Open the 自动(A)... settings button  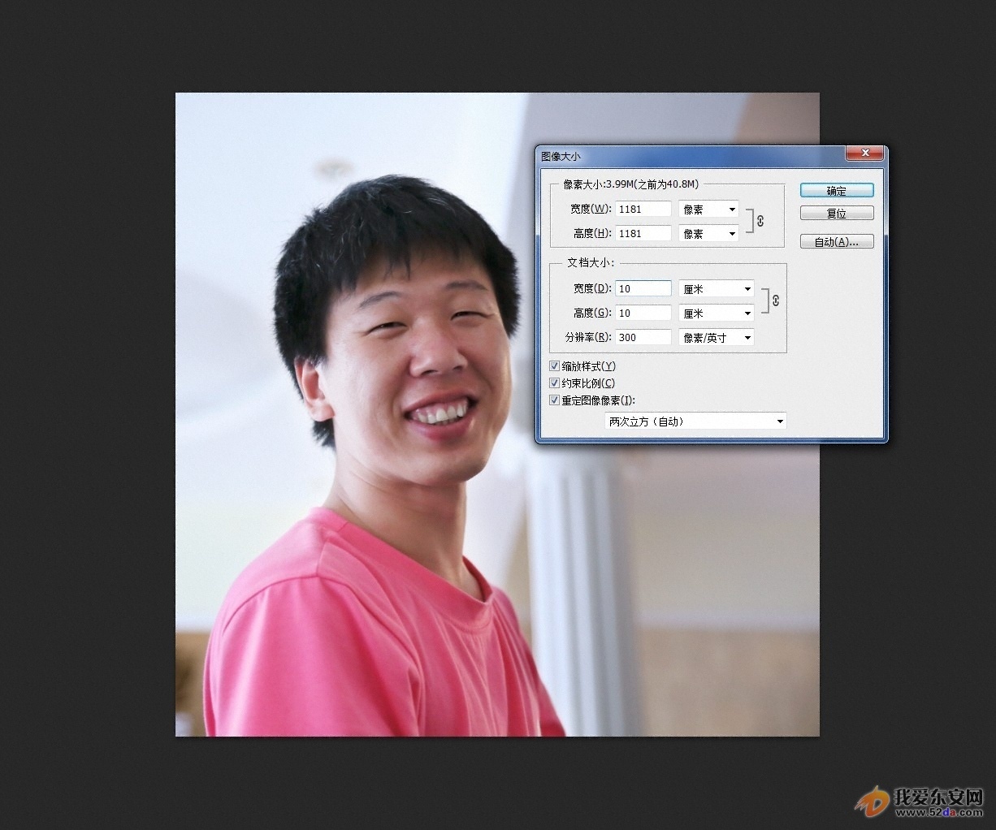(x=837, y=241)
